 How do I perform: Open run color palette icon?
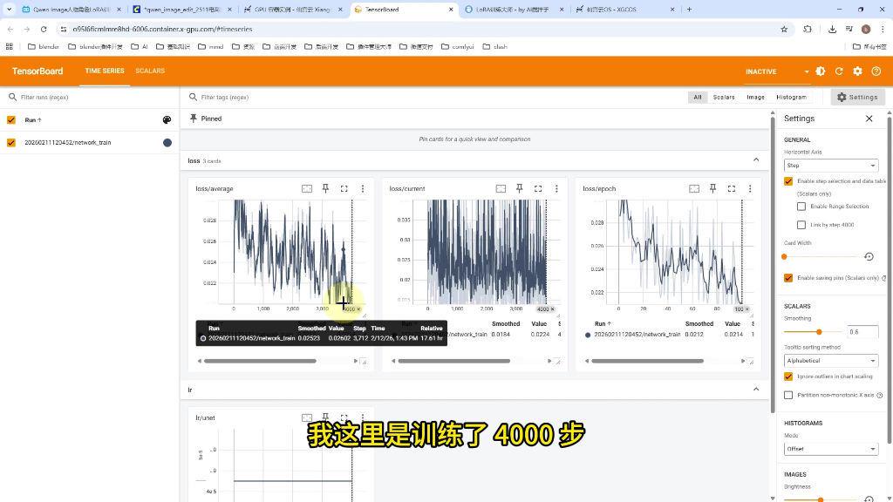[167, 120]
